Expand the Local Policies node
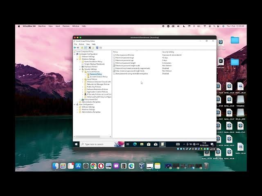This screenshot has height=196, width=262. click(x=83, y=79)
